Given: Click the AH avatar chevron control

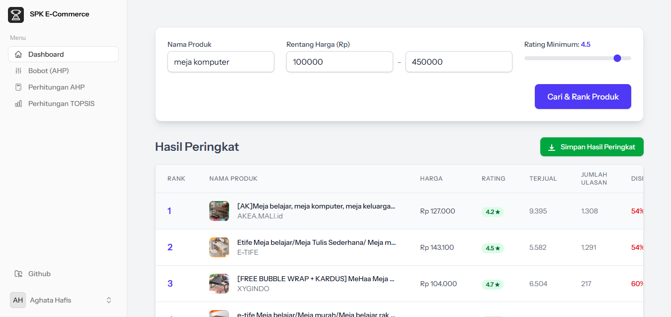Looking at the screenshot, I should (x=109, y=300).
